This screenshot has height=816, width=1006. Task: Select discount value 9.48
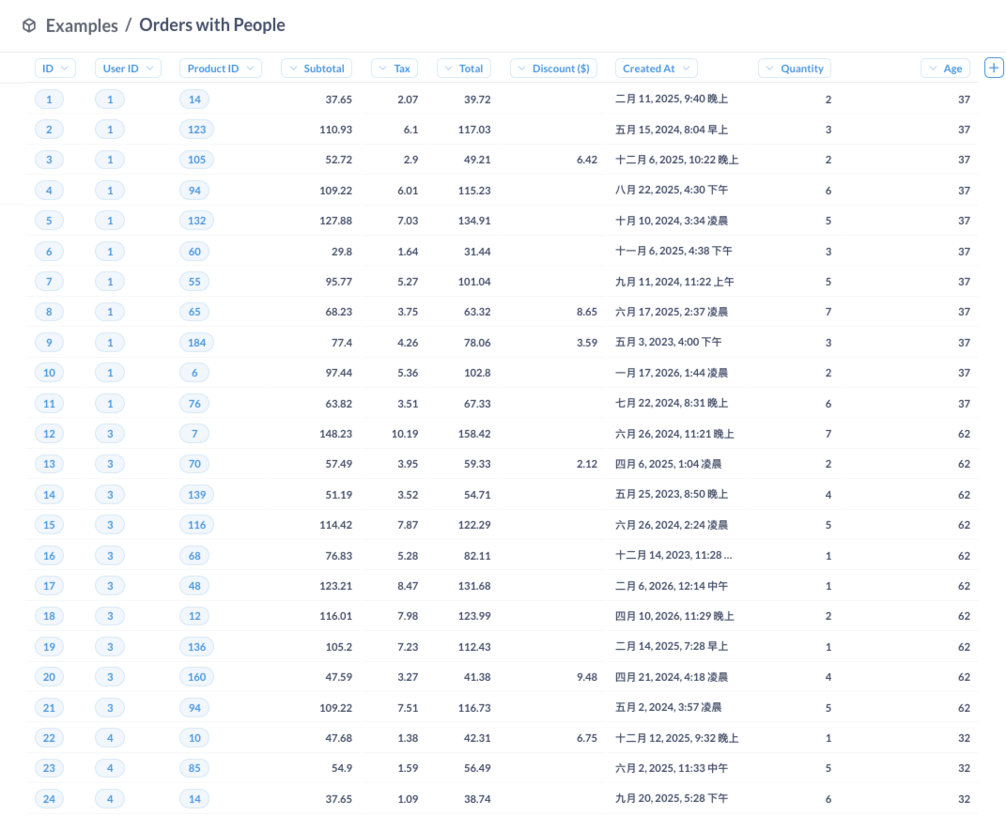(587, 677)
